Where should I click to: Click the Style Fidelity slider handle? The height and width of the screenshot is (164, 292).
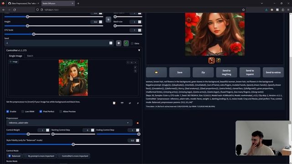[x=73, y=144]
